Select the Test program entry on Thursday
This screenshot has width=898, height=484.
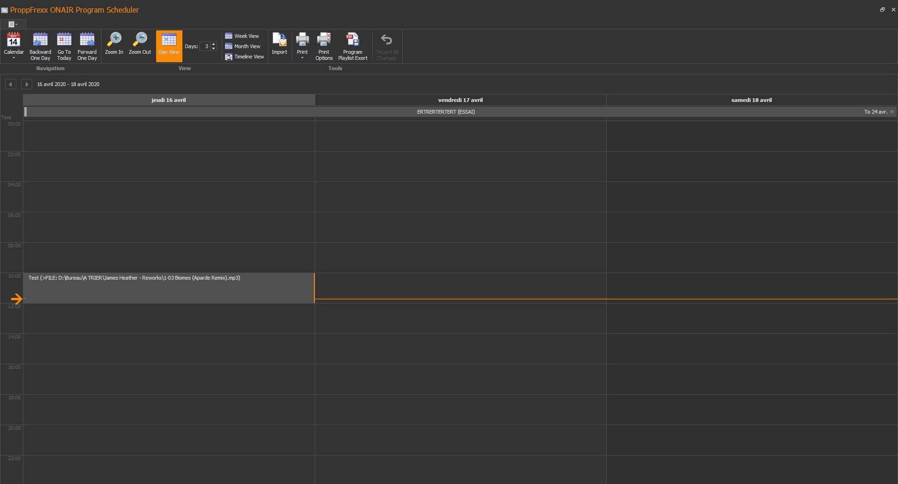coord(168,287)
